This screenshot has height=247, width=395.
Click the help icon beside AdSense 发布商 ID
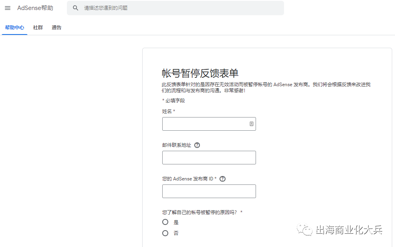(223, 179)
